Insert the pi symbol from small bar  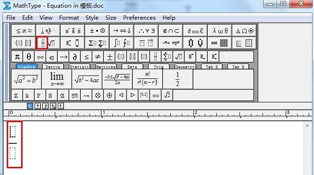[x=17, y=57]
